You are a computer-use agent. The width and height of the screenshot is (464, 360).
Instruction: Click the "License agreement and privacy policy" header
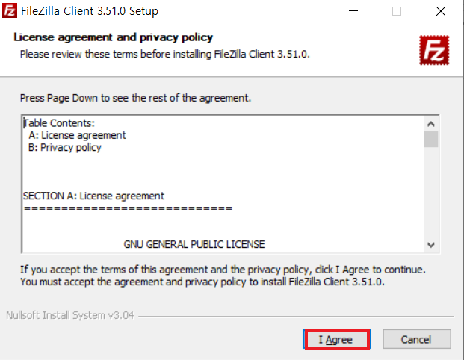tap(114, 37)
